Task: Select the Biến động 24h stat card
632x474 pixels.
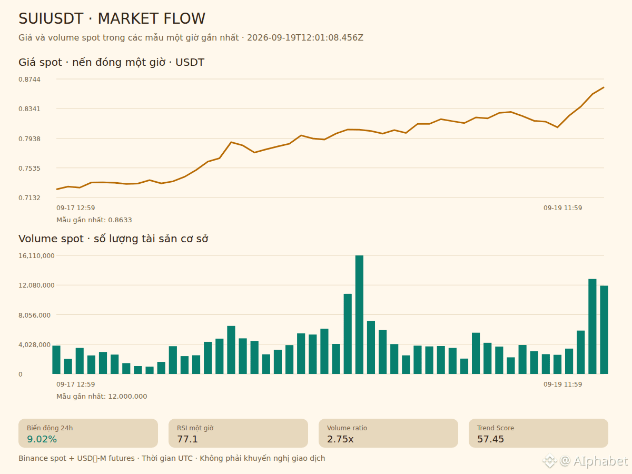Action: [x=88, y=433]
